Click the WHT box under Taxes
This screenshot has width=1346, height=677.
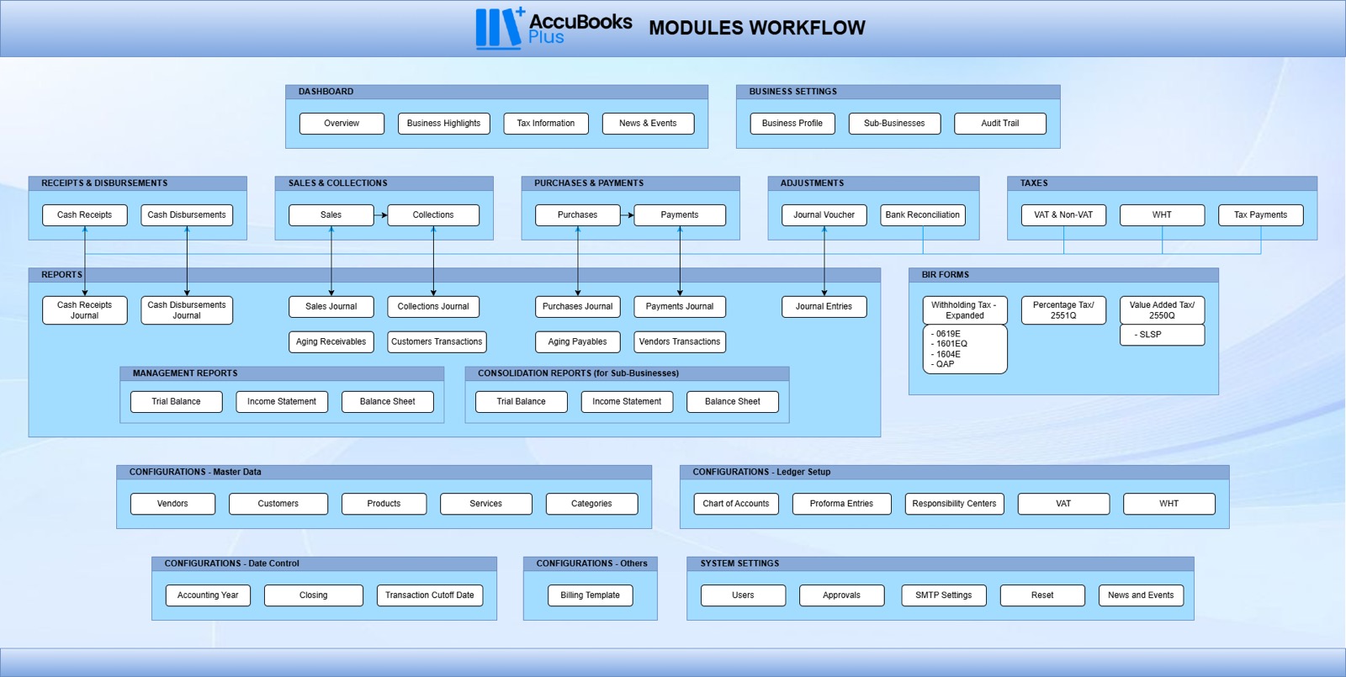coord(1162,215)
